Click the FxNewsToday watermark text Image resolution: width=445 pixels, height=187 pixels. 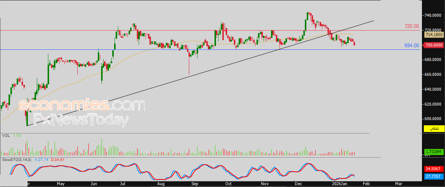tap(81, 120)
